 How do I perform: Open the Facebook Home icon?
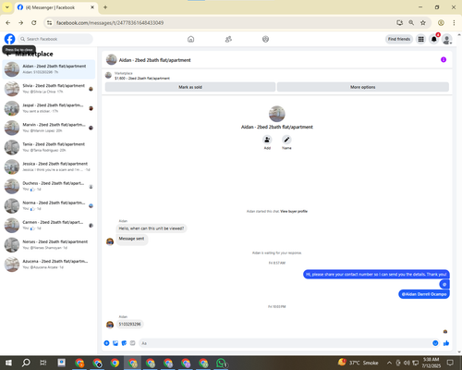tap(191, 39)
